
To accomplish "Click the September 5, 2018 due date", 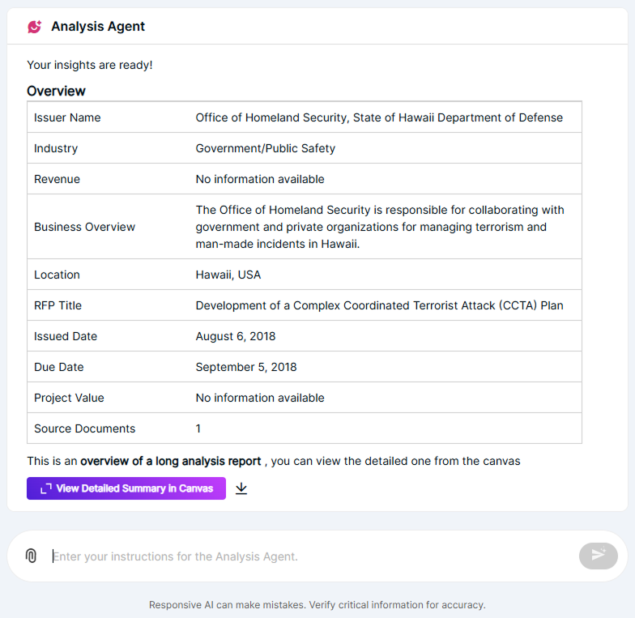I will pyautogui.click(x=246, y=367).
